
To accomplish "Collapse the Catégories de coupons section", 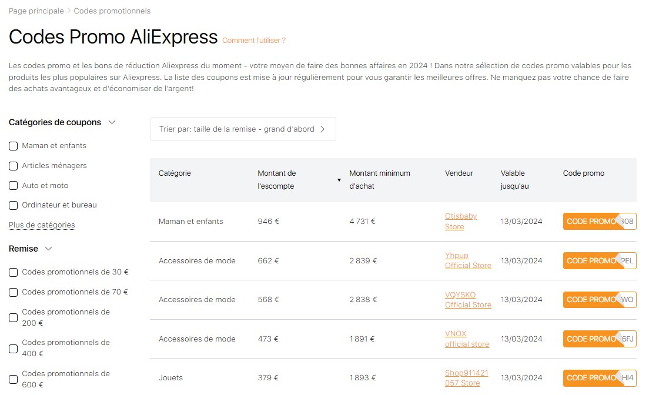I will click(112, 122).
